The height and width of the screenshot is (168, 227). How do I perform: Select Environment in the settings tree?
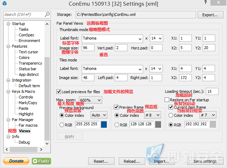tap(29, 41)
